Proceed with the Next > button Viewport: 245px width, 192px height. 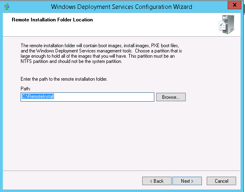click(187, 181)
